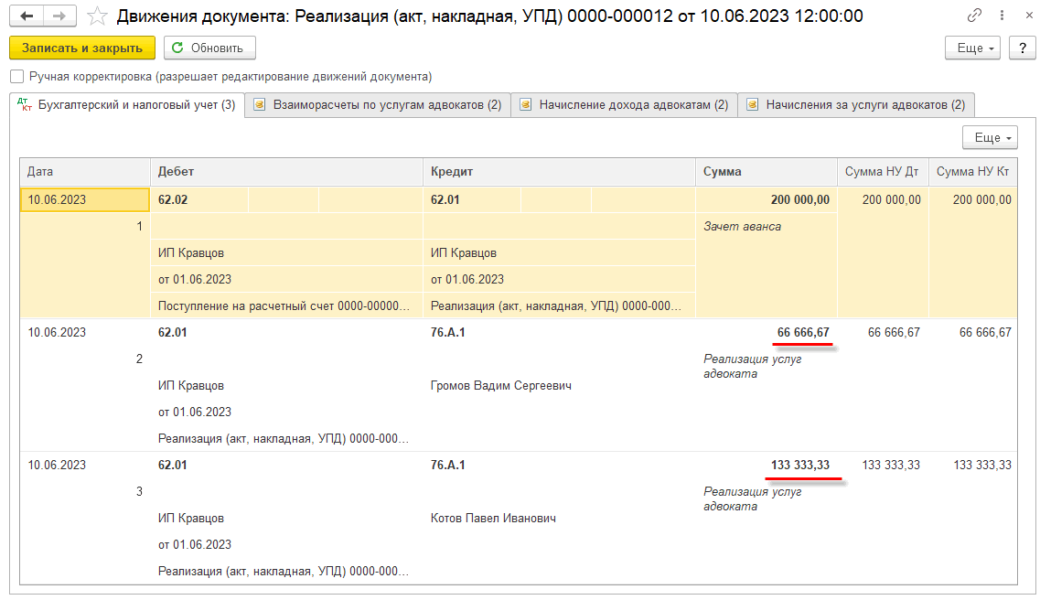Go back with the left arrow
The width and height of the screenshot is (1040, 600).
click(27, 16)
